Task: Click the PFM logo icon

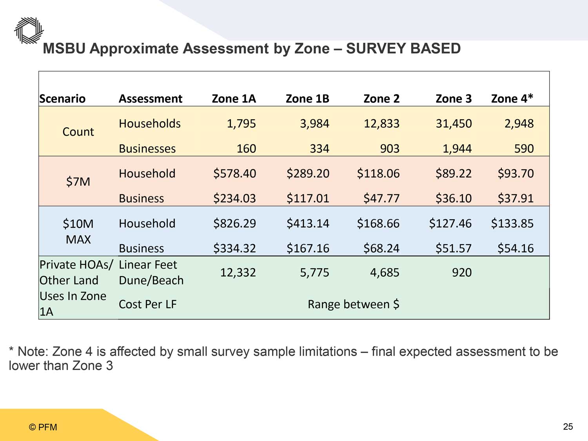Action: click(x=29, y=31)
